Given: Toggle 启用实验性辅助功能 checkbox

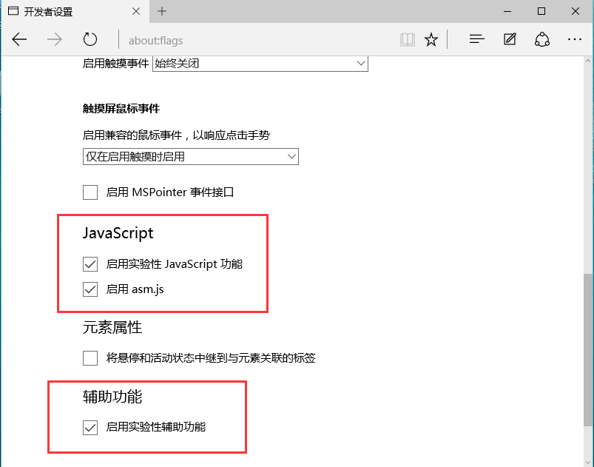Looking at the screenshot, I should coord(90,427).
